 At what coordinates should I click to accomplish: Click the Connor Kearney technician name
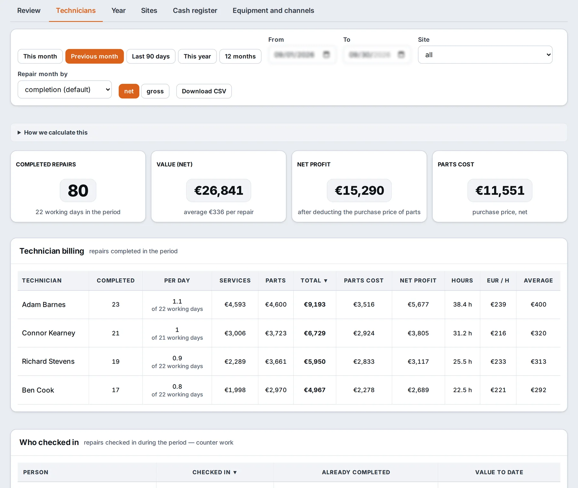(48, 333)
